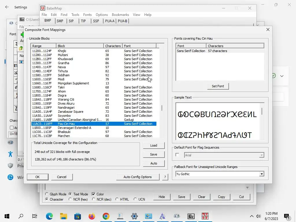This screenshot has width=296, height=222.
Task: Click the Characters column header in Unicode Blocks
Action: click(113, 46)
